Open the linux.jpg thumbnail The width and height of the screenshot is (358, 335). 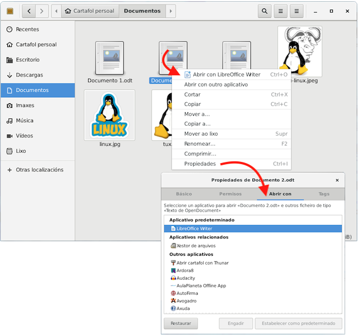point(110,115)
